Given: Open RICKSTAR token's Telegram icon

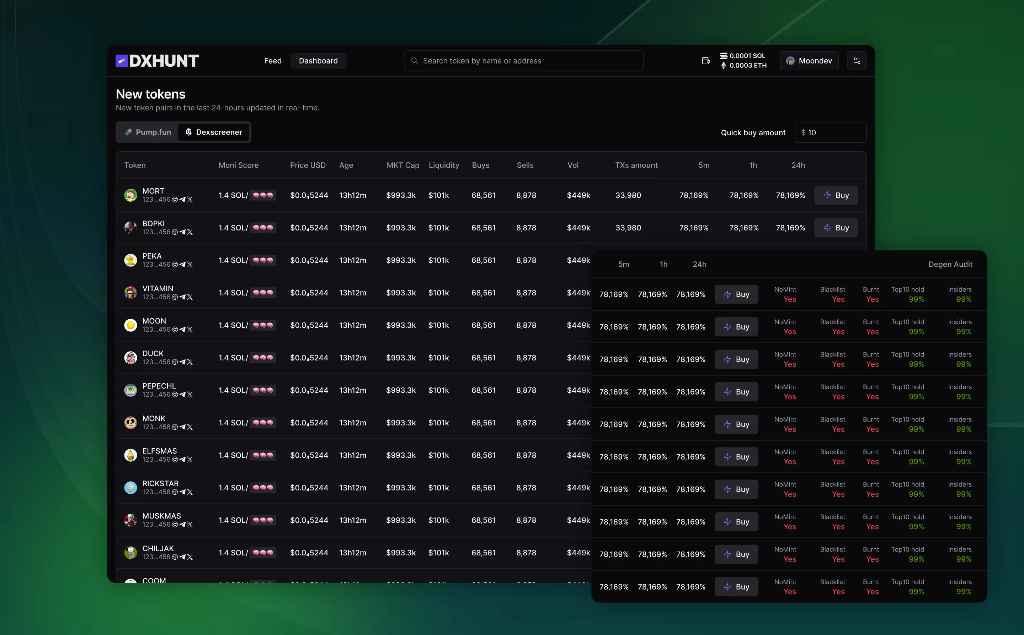Looking at the screenshot, I should [182, 492].
